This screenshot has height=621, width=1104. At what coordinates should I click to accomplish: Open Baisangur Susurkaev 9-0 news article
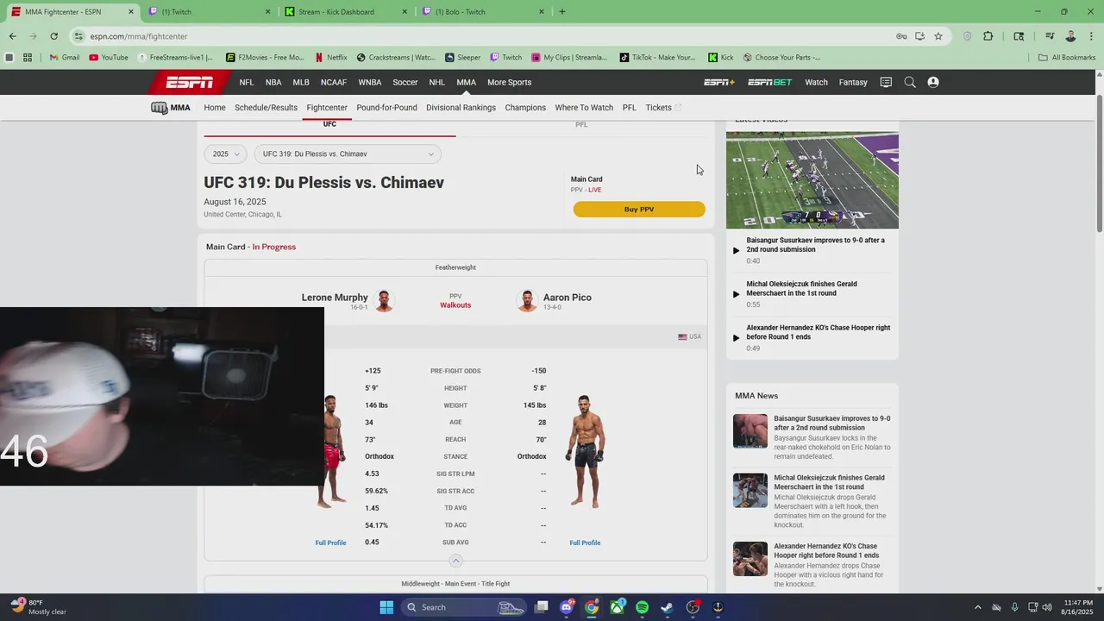pyautogui.click(x=831, y=423)
